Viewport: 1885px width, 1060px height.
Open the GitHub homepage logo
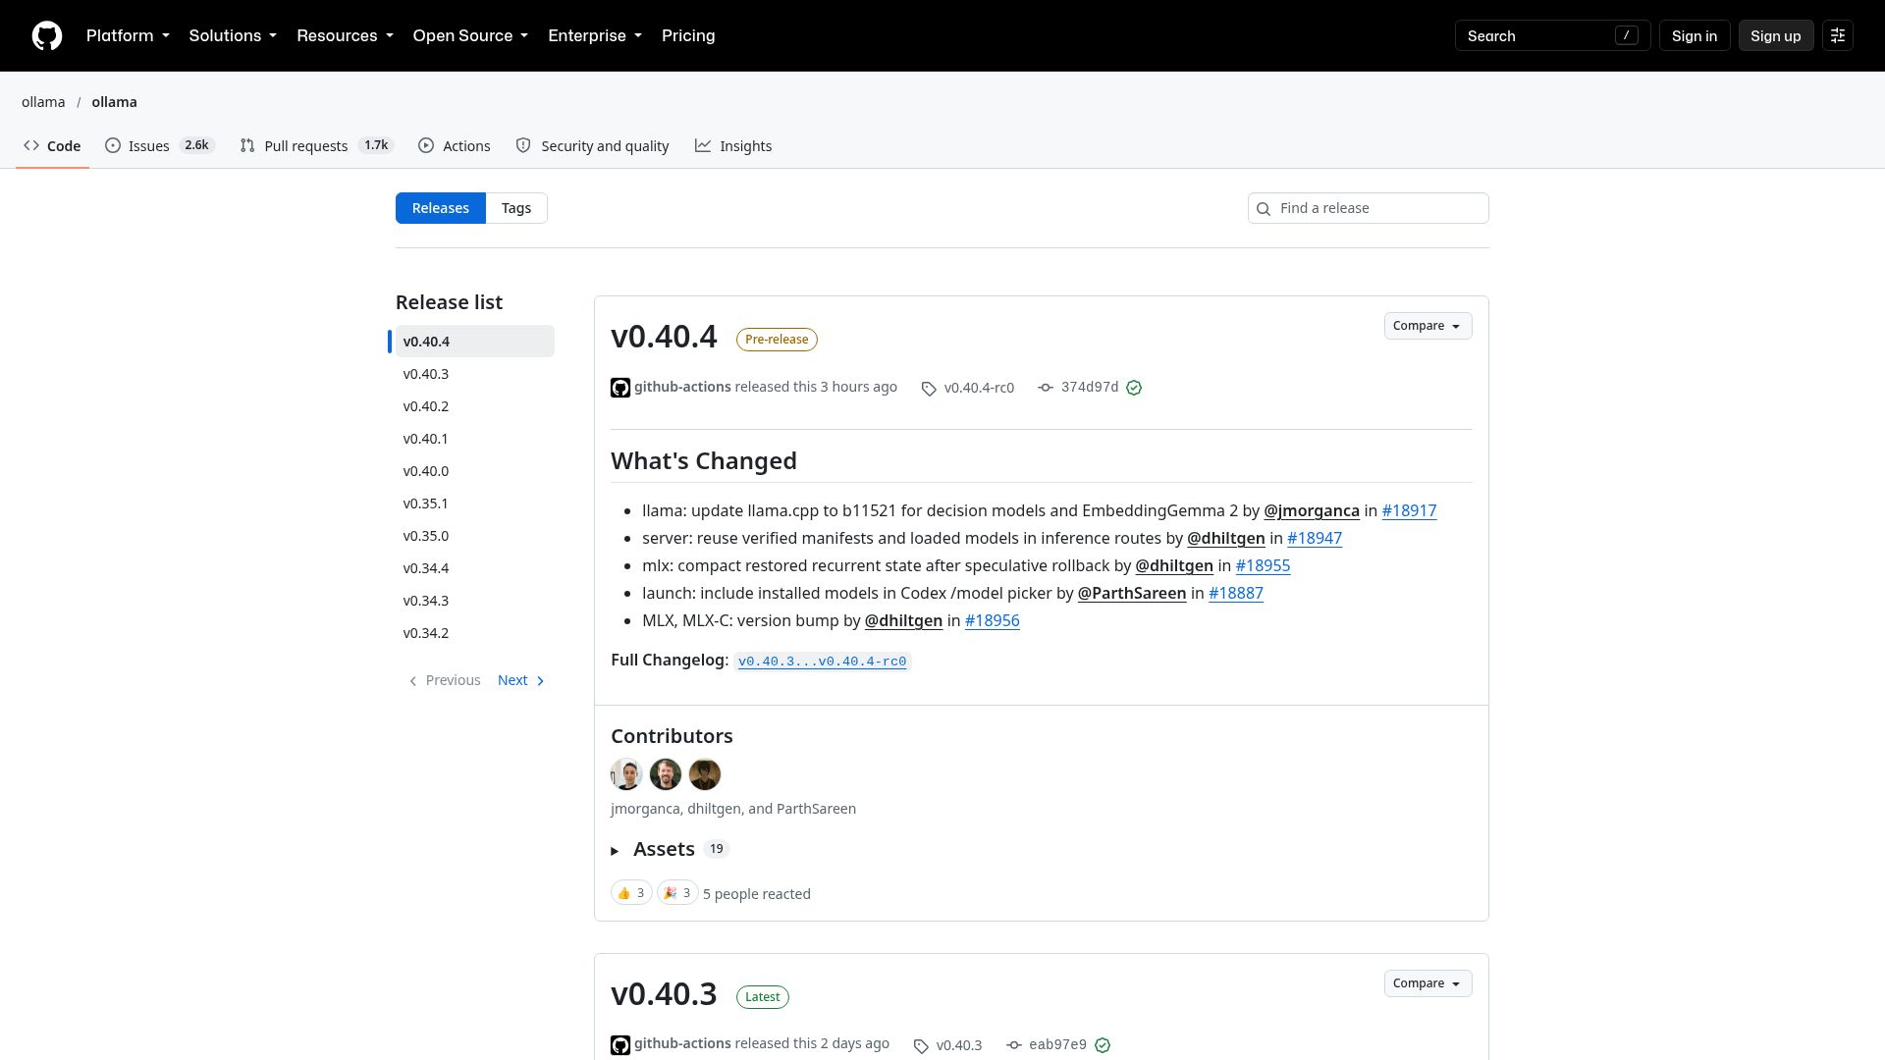coord(47,35)
